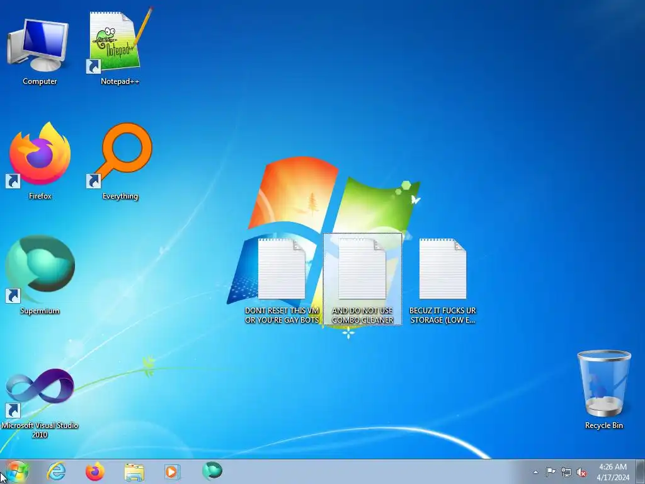
Task: Select the 'DONT RESET THIS VM' text file
Action: 282,280
